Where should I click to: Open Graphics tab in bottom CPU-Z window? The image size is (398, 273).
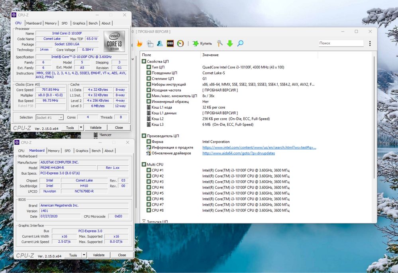82,150
